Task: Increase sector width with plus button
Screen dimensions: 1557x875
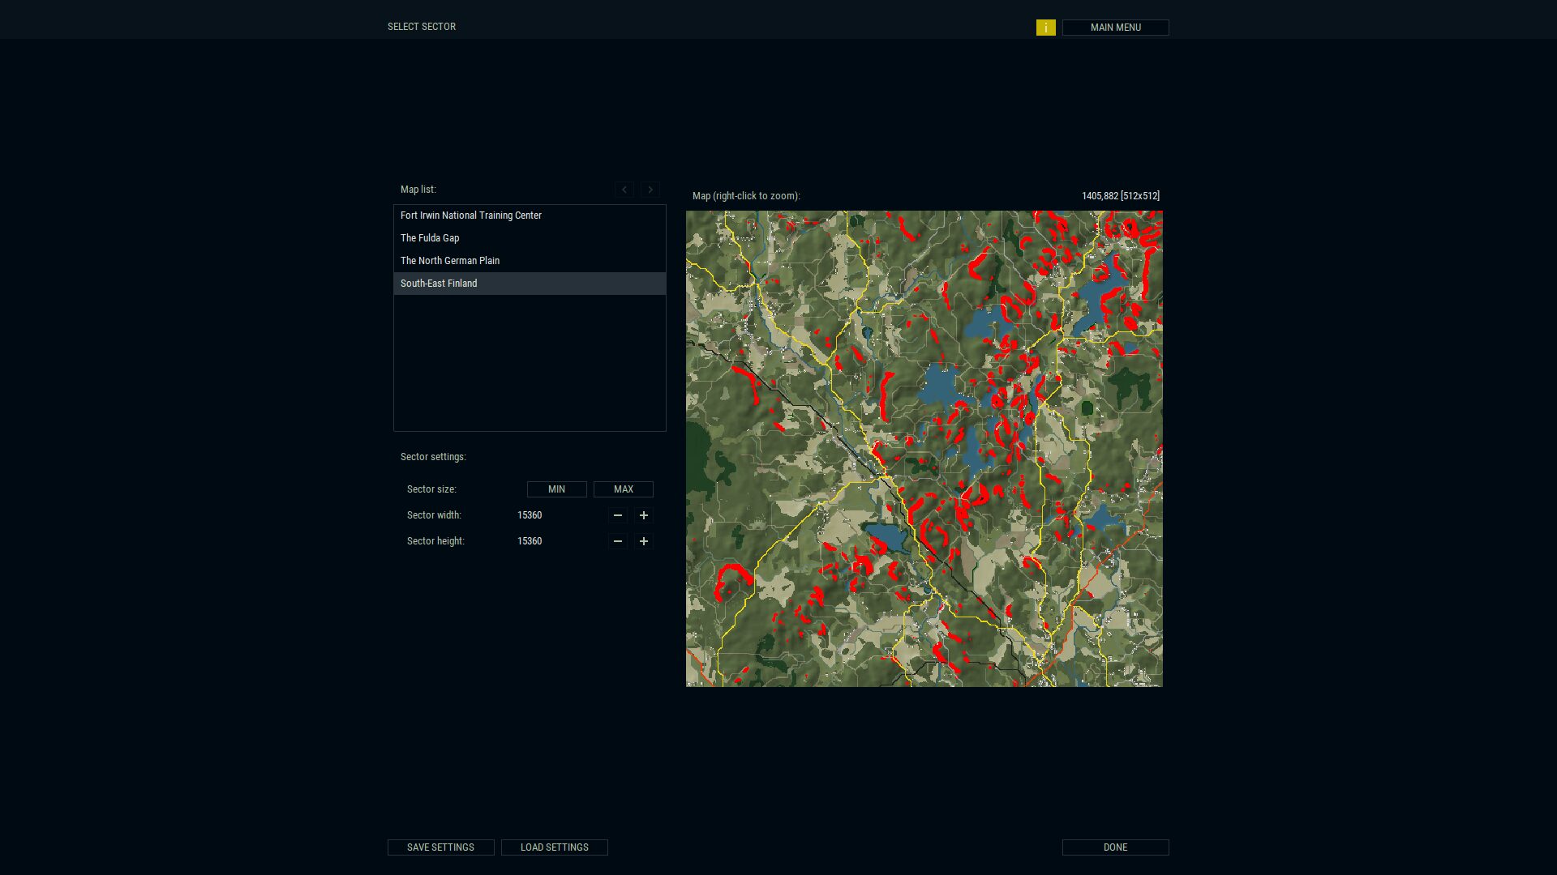Action: click(x=643, y=515)
